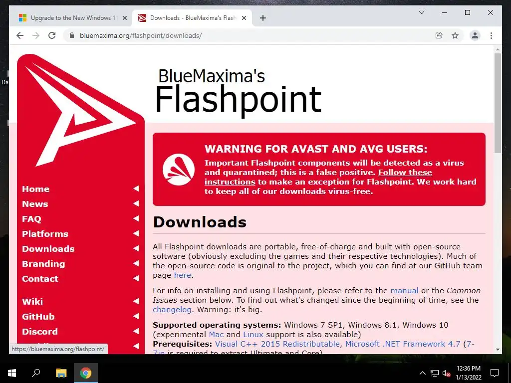The height and width of the screenshot is (383, 511).
Task: Select Platforms in the sidebar menu
Action: pyautogui.click(x=45, y=234)
